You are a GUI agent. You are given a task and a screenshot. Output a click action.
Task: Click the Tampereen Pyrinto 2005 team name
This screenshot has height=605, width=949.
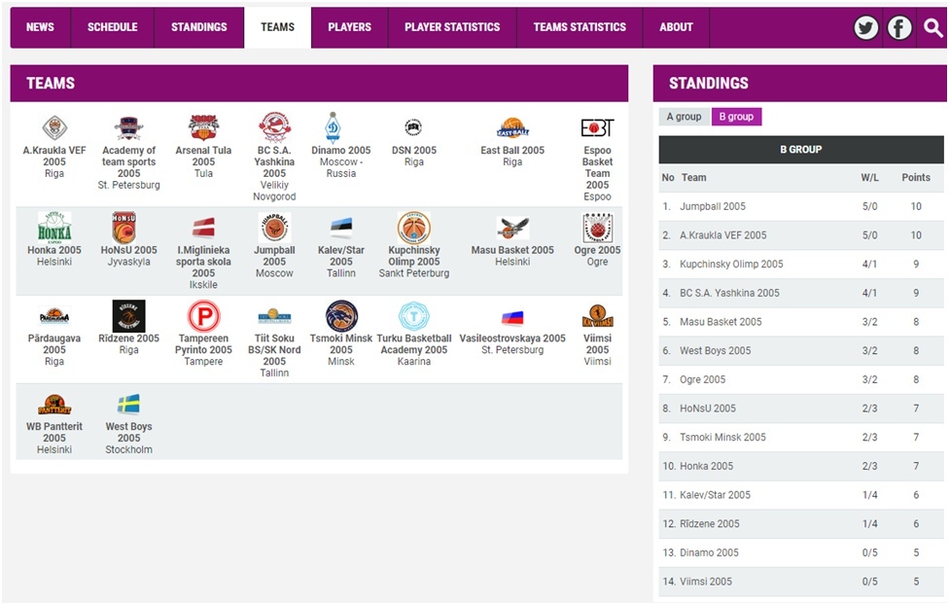click(x=203, y=344)
